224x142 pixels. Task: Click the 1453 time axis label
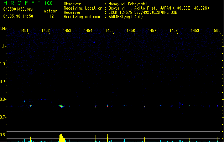67,31
